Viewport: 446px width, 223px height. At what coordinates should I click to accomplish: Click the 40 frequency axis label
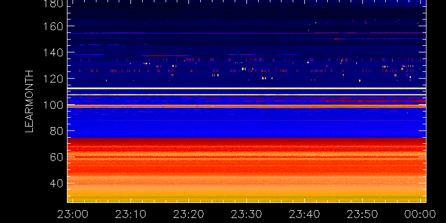(x=56, y=183)
